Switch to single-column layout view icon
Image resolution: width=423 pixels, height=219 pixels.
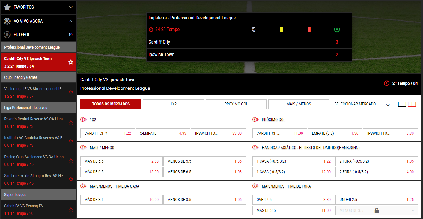tap(402, 104)
